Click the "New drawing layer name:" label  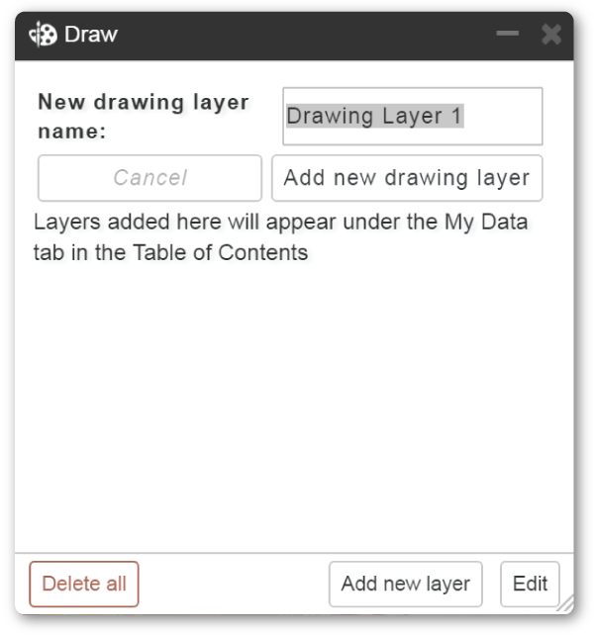point(144,117)
